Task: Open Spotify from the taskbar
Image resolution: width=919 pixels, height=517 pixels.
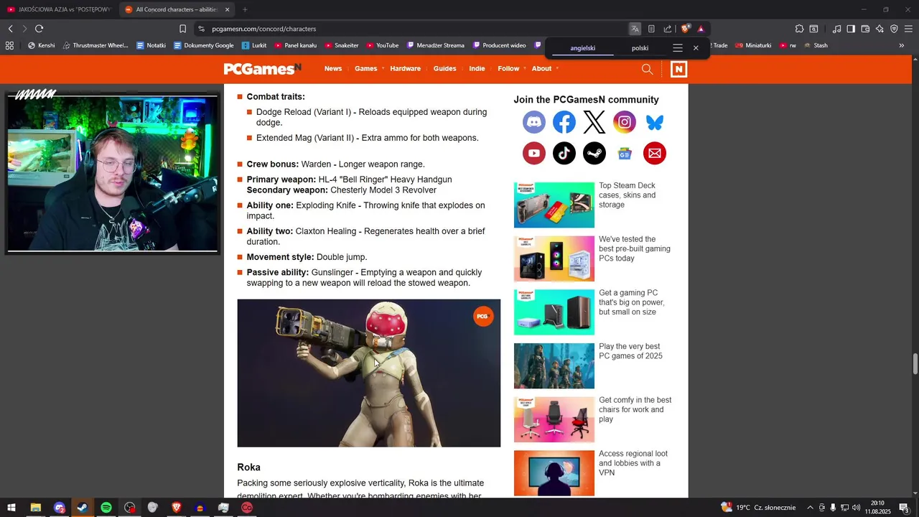Action: tap(106, 508)
